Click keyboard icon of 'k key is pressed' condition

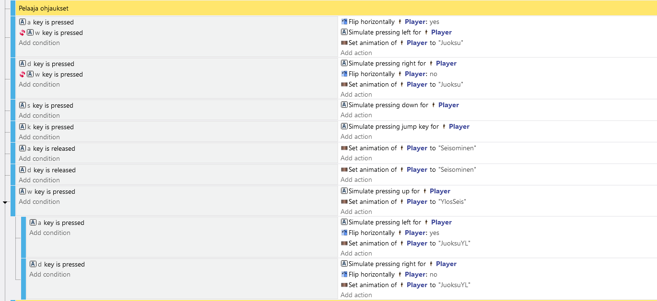pos(22,127)
